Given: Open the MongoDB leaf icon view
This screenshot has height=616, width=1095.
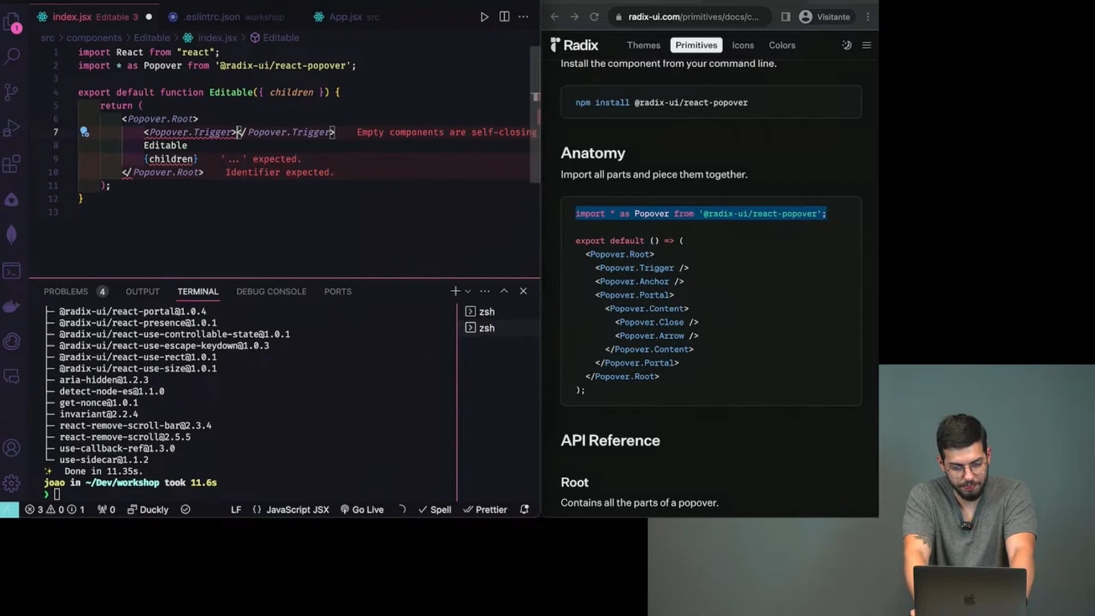Looking at the screenshot, I should [12, 234].
